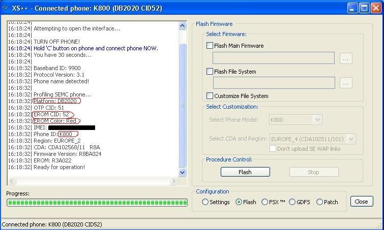Click log line 'EROM Color: Red'
This screenshot has height=230, width=384.
click(55, 121)
